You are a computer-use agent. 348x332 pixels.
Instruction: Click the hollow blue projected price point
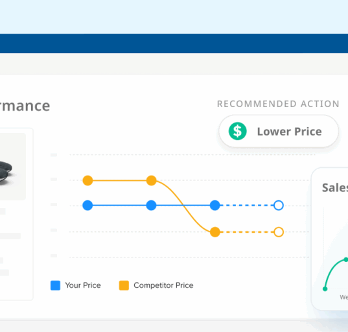279,206
